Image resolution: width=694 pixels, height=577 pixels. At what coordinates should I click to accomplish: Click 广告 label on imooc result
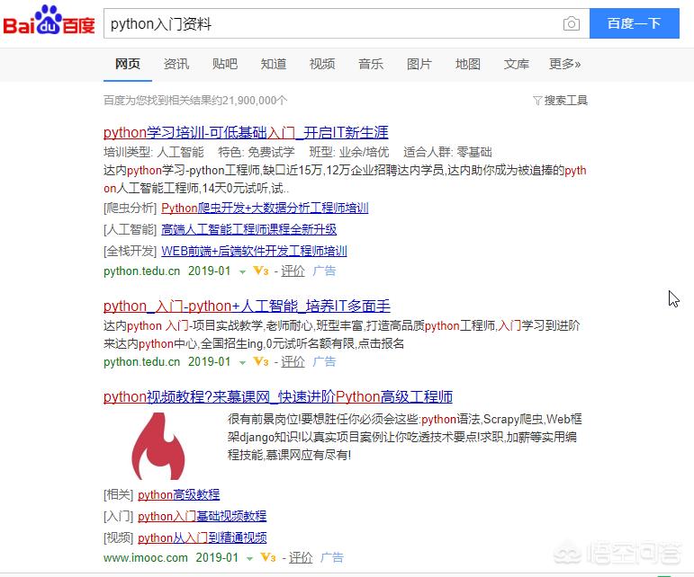[332, 557]
